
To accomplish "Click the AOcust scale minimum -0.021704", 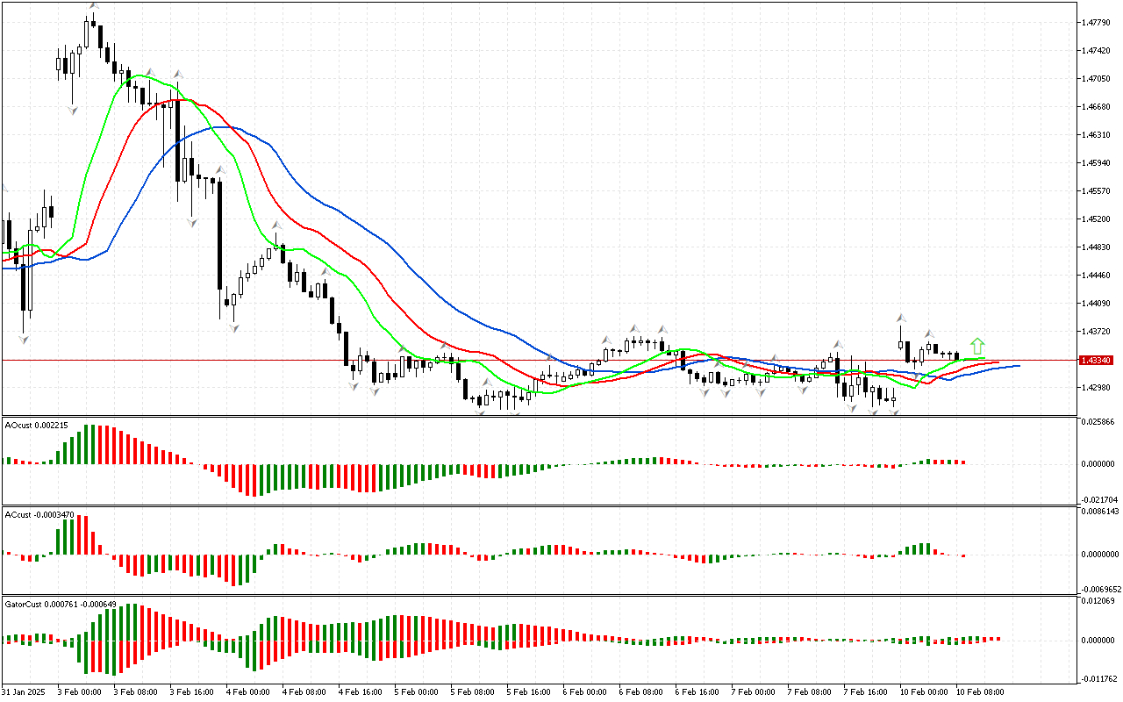I will [x=1098, y=499].
